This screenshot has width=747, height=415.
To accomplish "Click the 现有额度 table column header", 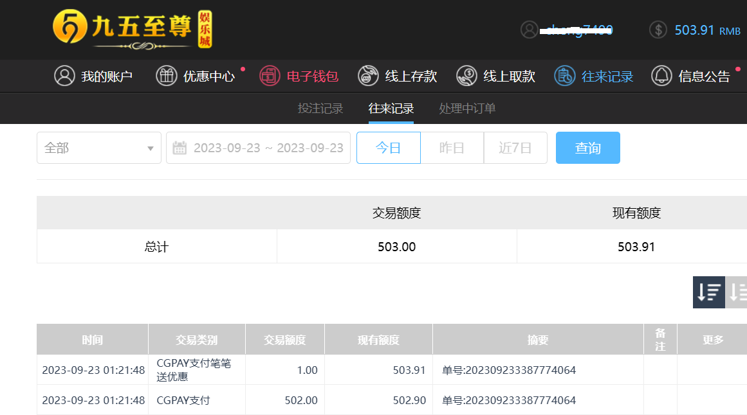I will (379, 340).
